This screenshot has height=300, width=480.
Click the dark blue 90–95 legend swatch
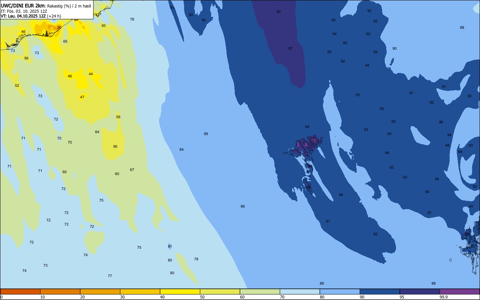tap(379, 292)
